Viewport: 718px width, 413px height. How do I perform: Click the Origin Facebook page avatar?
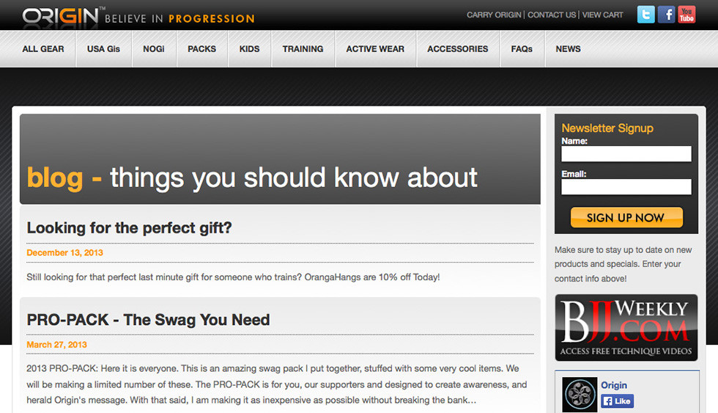(580, 394)
